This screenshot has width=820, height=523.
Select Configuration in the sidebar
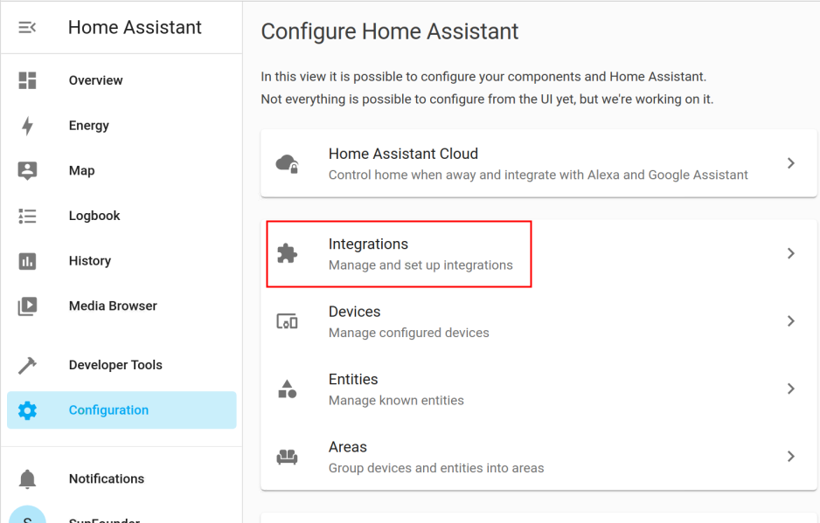click(122, 410)
